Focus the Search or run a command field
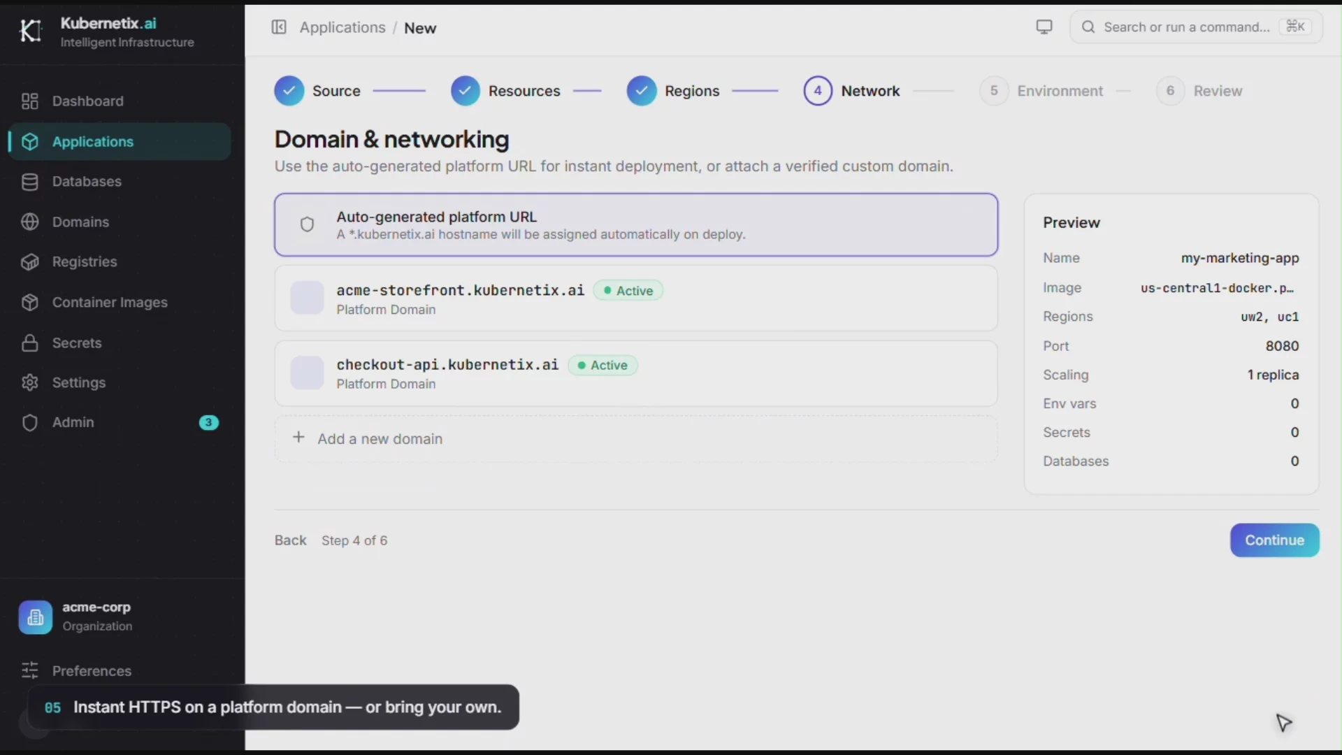The image size is (1342, 755). pos(1196,27)
